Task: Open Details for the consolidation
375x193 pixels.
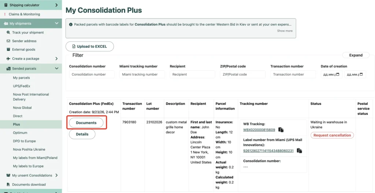Action: [x=82, y=134]
